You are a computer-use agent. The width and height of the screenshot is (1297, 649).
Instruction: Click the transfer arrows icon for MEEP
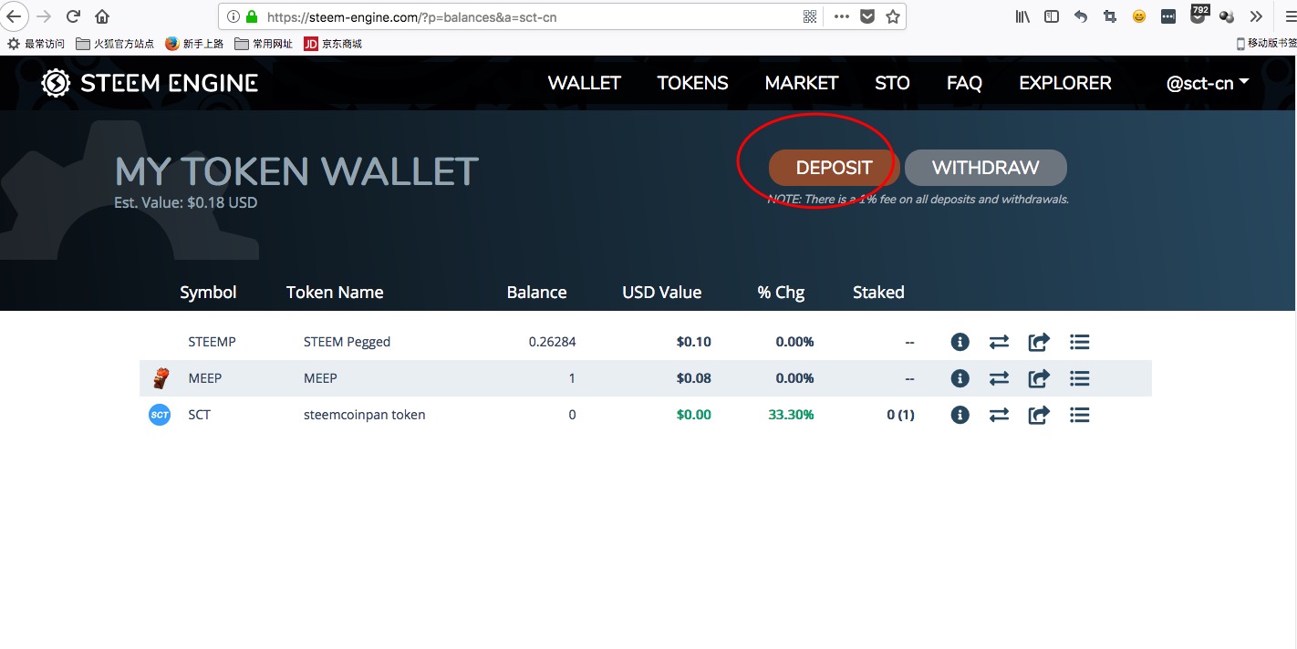1000,378
